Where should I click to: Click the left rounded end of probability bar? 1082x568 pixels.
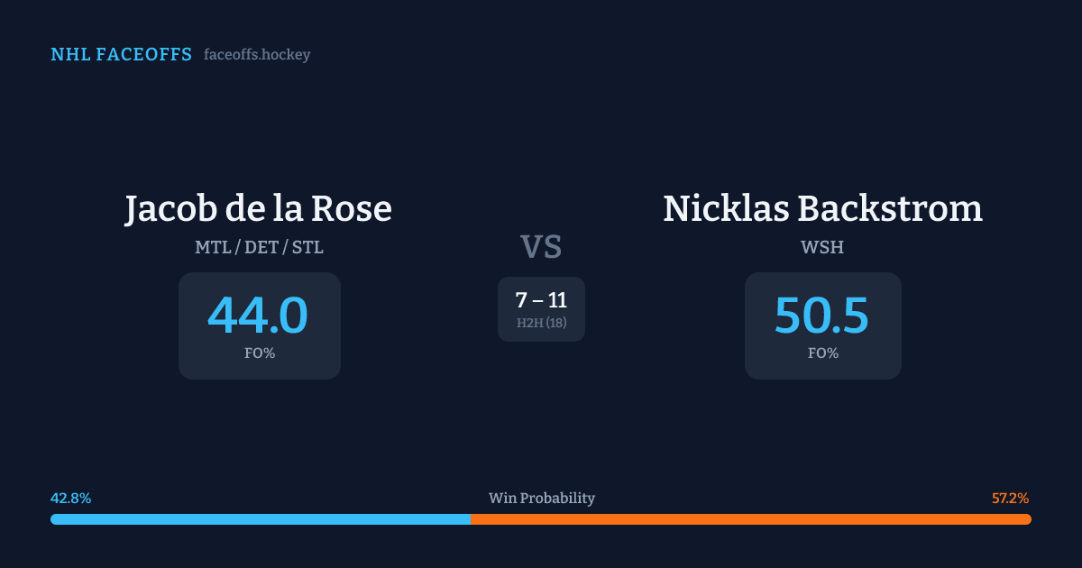coord(55,519)
